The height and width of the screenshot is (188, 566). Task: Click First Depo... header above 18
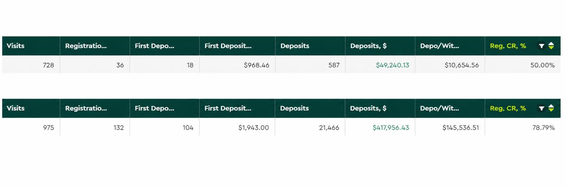point(155,46)
